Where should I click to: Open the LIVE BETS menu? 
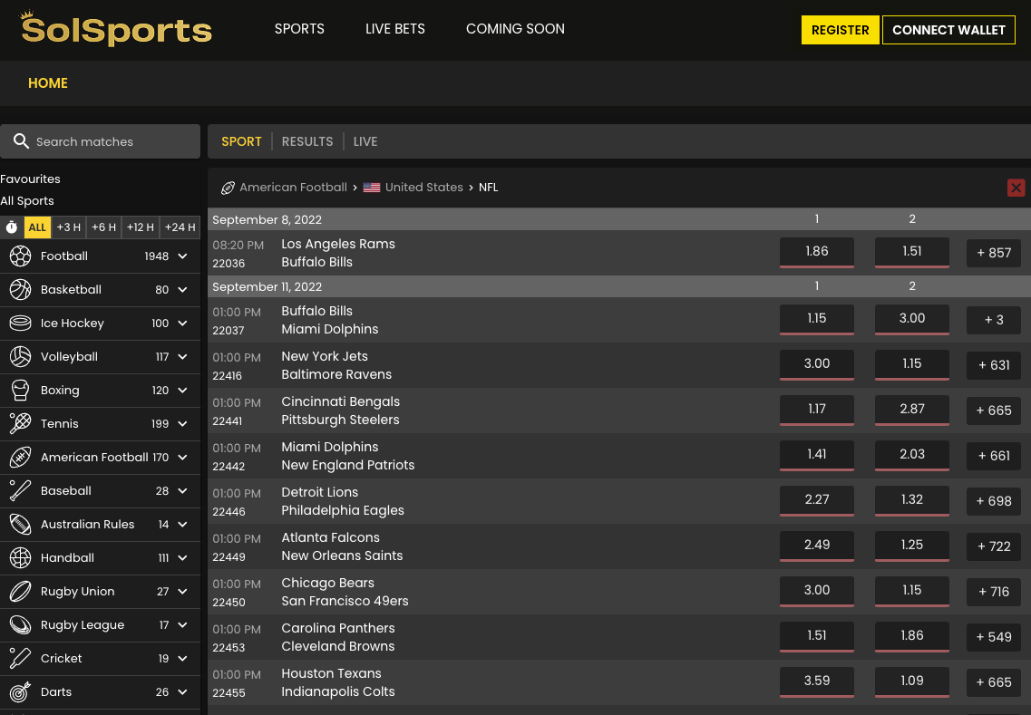[395, 29]
